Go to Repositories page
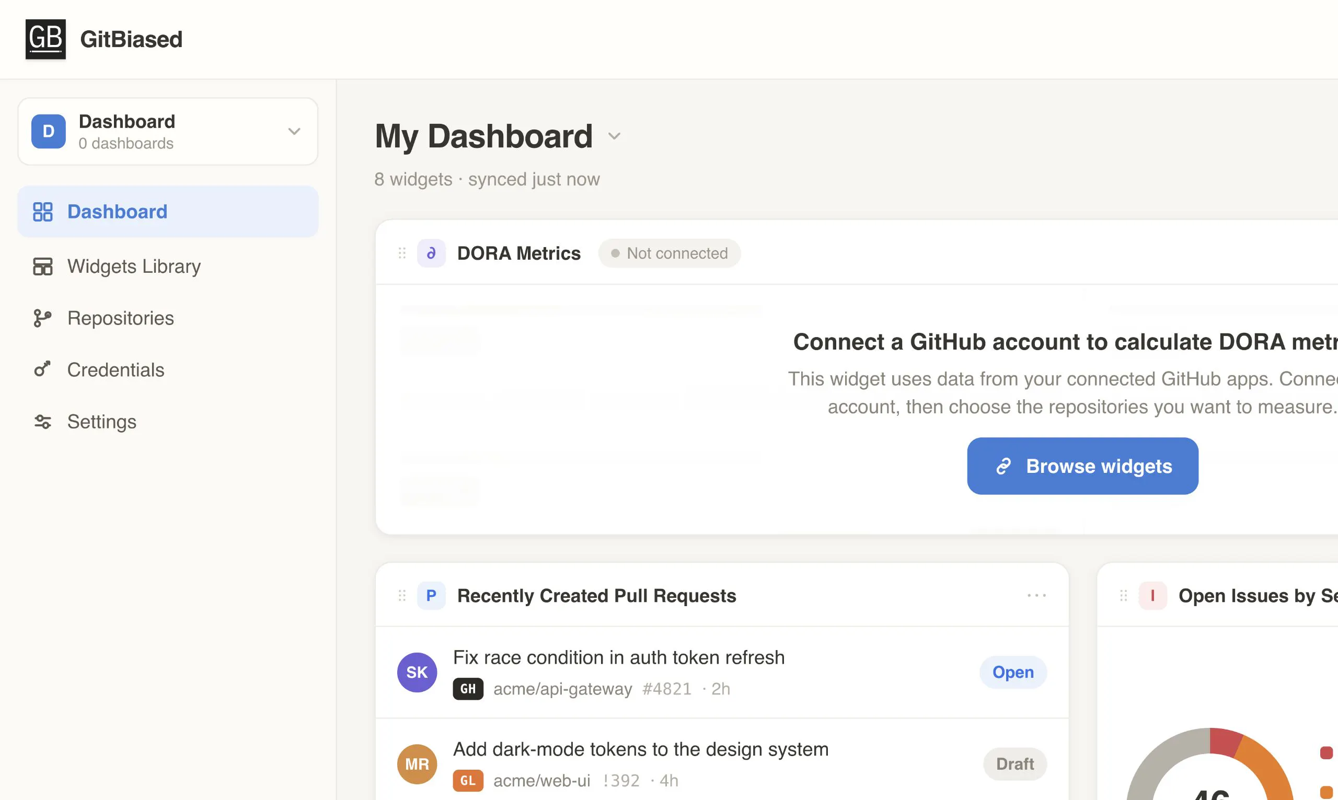 click(x=168, y=318)
